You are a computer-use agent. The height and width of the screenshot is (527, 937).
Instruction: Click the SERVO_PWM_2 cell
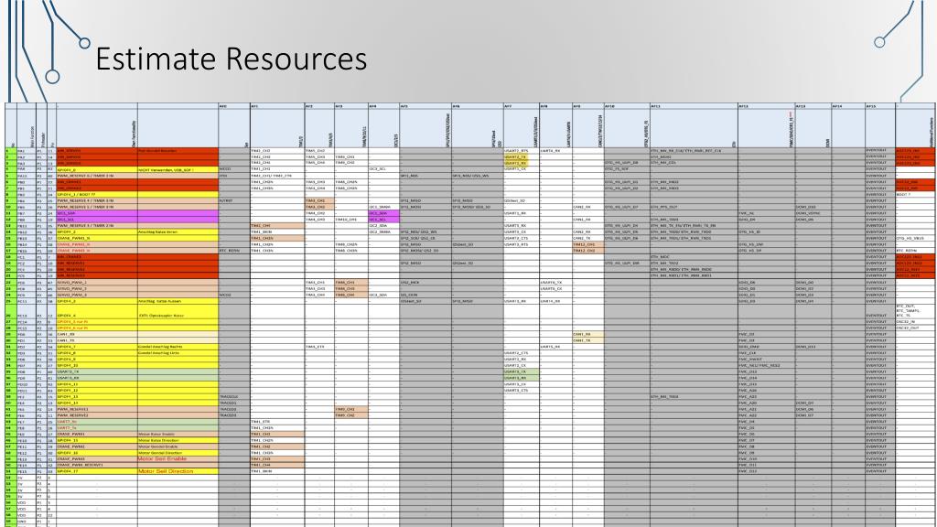(x=97, y=288)
